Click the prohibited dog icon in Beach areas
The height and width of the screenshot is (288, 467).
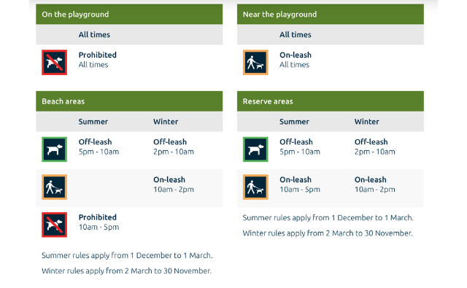(x=54, y=225)
